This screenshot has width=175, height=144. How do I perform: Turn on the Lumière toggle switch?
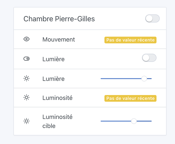tap(149, 58)
